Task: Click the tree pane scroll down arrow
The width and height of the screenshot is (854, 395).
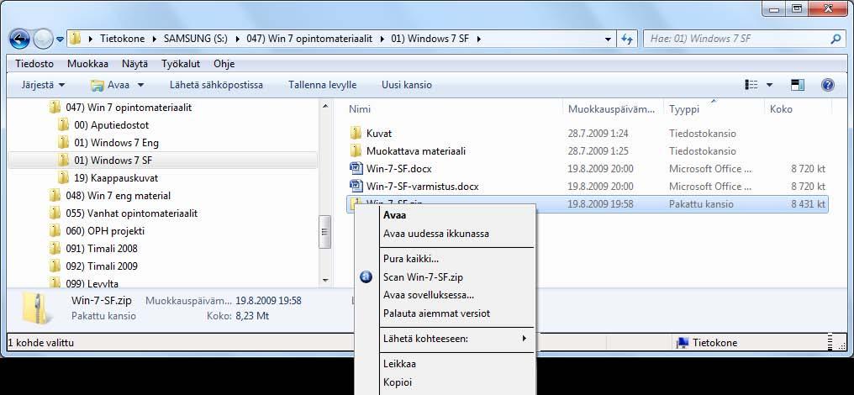Action: click(325, 281)
